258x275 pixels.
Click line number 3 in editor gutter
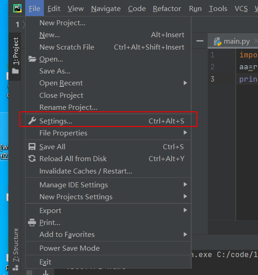point(212,79)
